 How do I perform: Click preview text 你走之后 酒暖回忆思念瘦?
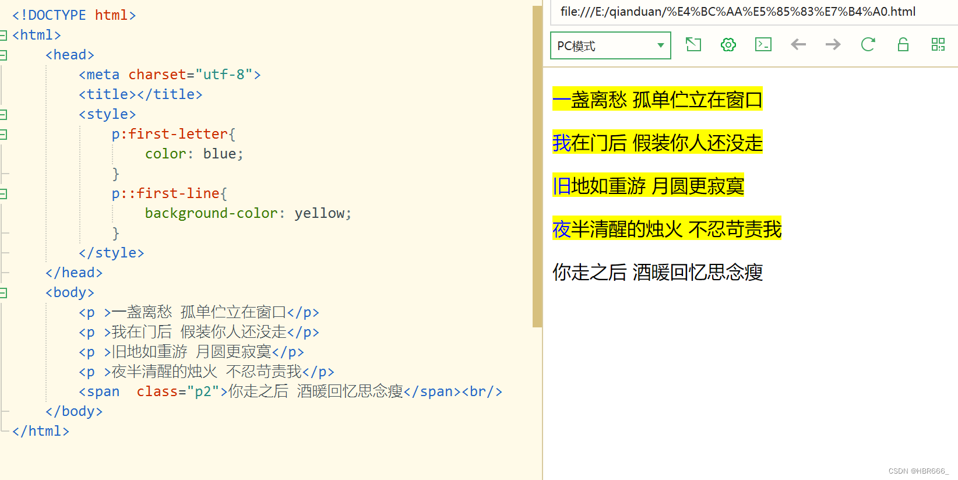click(657, 272)
